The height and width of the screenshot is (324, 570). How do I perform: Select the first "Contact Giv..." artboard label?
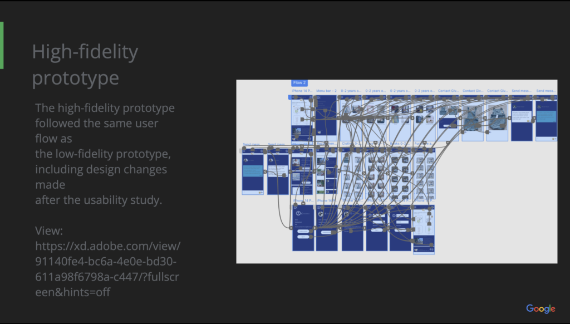pyautogui.click(x=448, y=91)
